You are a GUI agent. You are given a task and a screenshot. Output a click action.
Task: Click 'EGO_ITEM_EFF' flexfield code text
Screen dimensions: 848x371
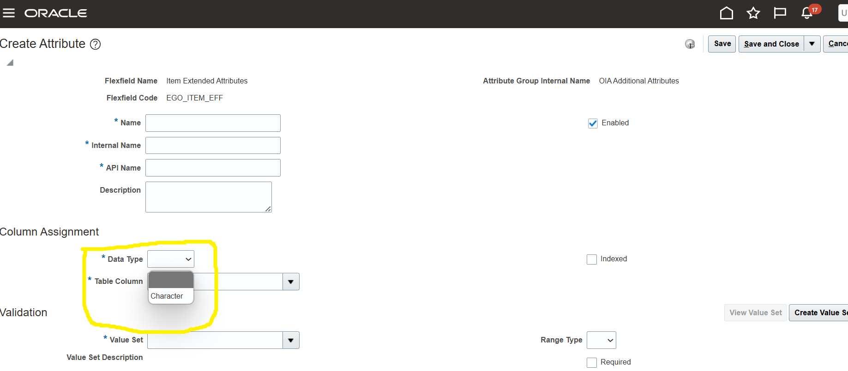coord(194,98)
